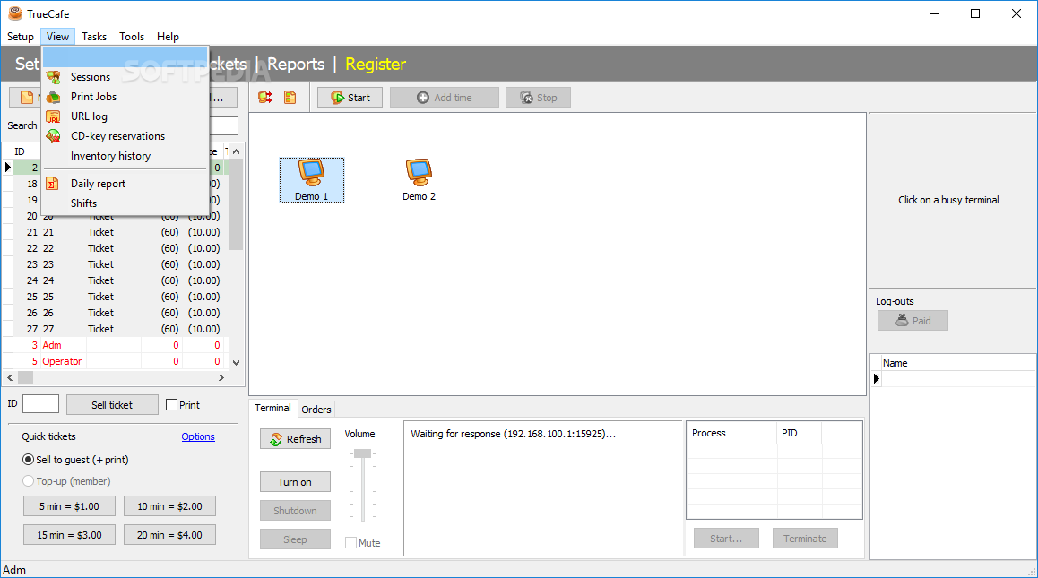Start a session with the Start button

350,98
